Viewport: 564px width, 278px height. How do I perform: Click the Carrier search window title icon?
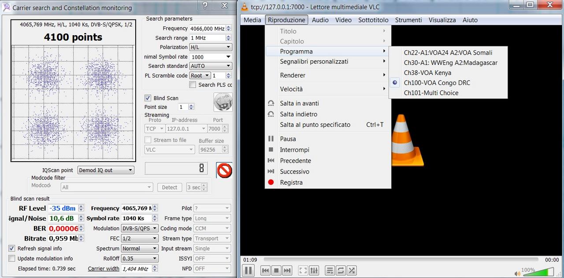[x=6, y=7]
